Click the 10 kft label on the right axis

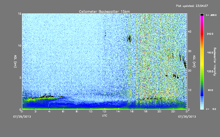point(189,90)
